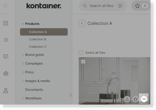The height and width of the screenshot is (110, 156).
Task: Open the Images & media folder
Action: click(38, 81)
